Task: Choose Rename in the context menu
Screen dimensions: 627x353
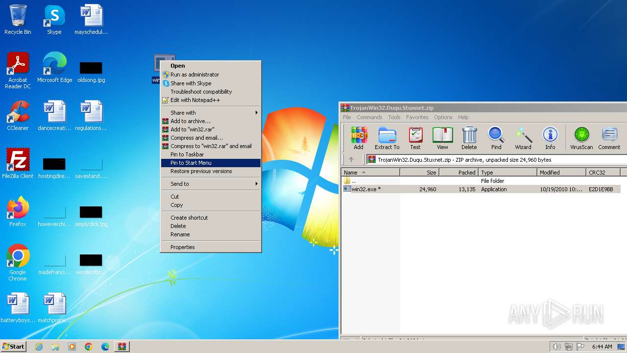Action: (211, 234)
